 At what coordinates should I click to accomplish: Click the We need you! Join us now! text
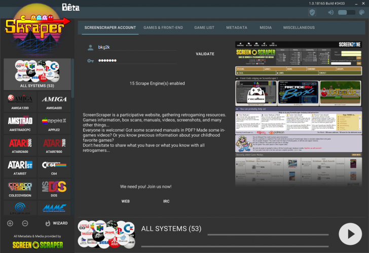pos(145,187)
